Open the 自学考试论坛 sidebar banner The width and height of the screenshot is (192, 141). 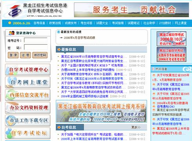point(28,133)
